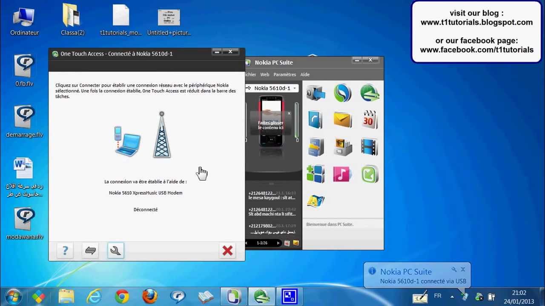Open the Contacts application in PC Suite
This screenshot has width=545, height=306.
click(315, 120)
